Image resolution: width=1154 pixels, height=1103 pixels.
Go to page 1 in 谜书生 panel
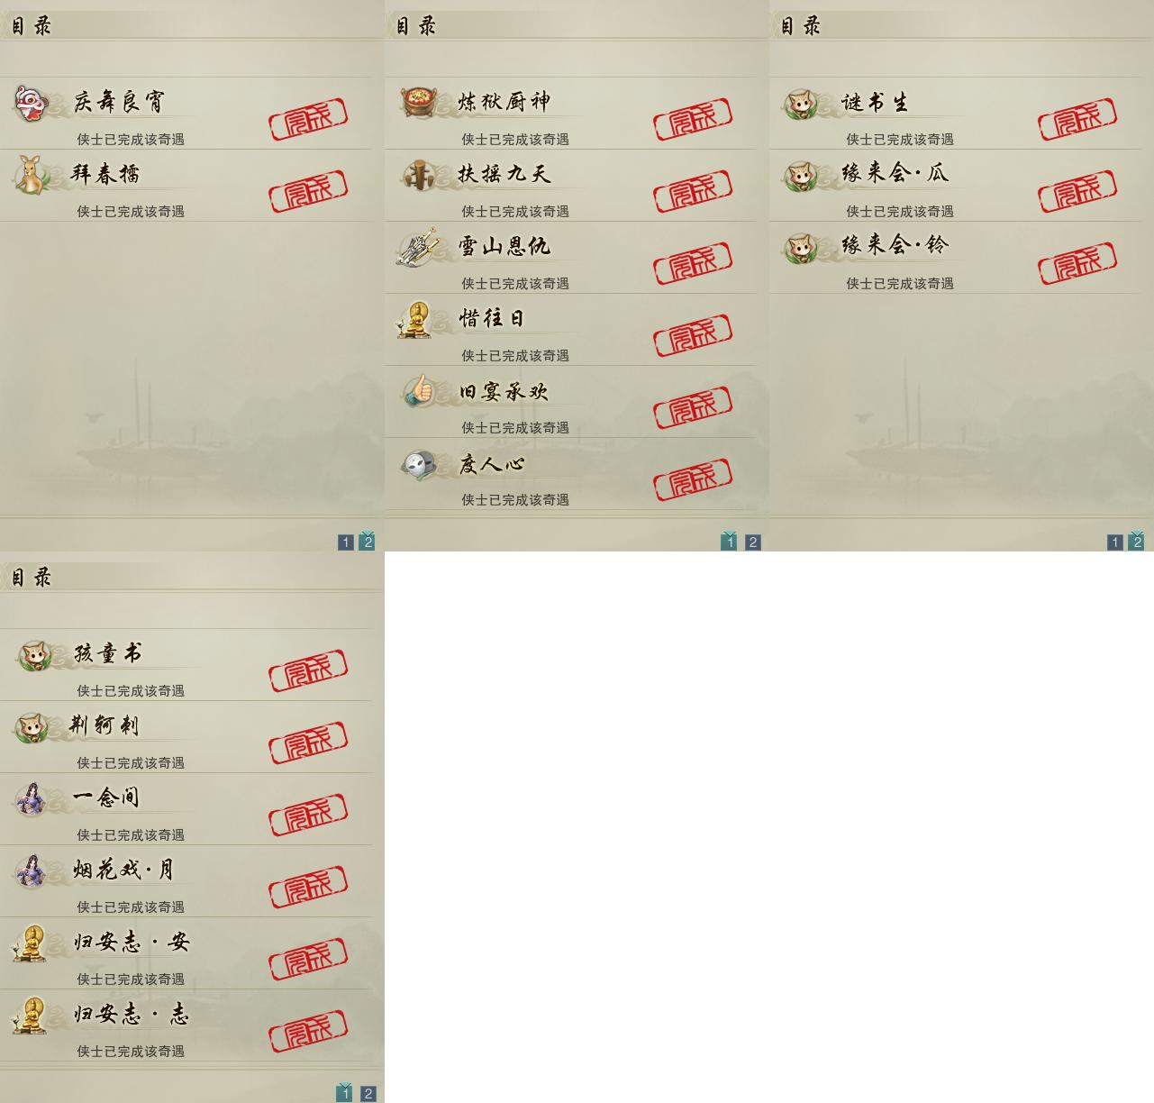click(1115, 542)
